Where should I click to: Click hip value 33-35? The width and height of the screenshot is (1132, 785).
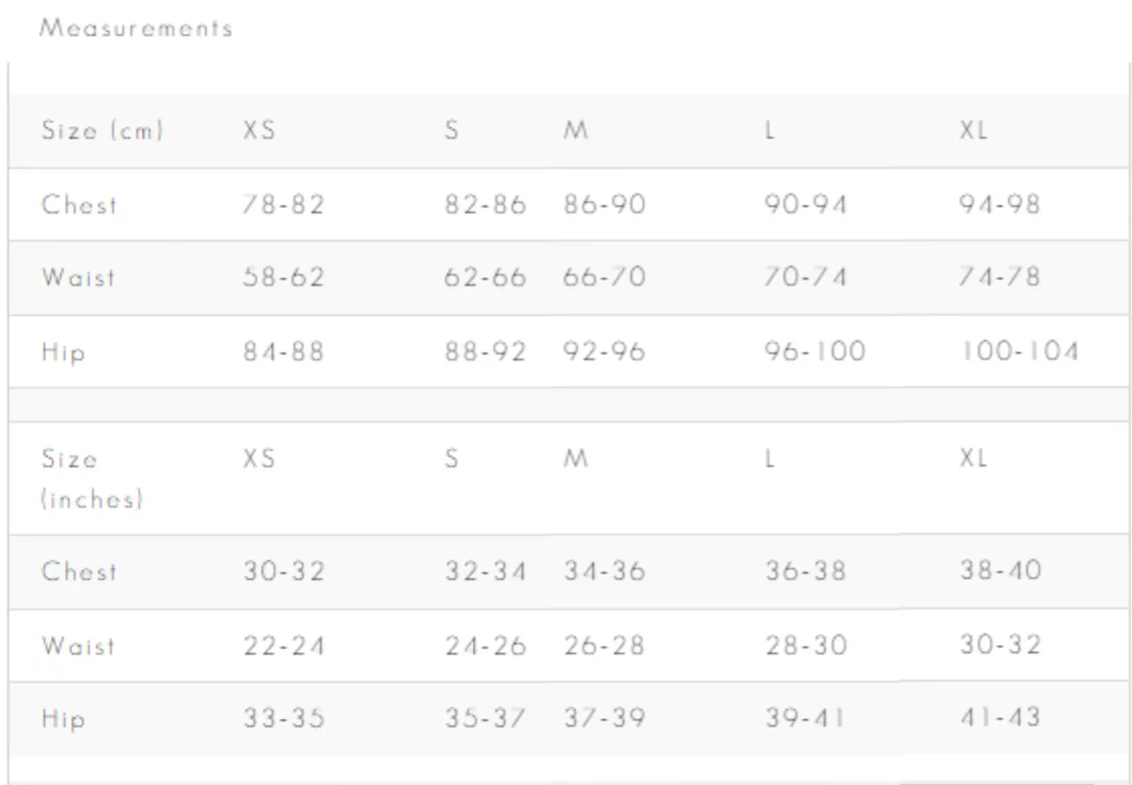pyautogui.click(x=284, y=718)
